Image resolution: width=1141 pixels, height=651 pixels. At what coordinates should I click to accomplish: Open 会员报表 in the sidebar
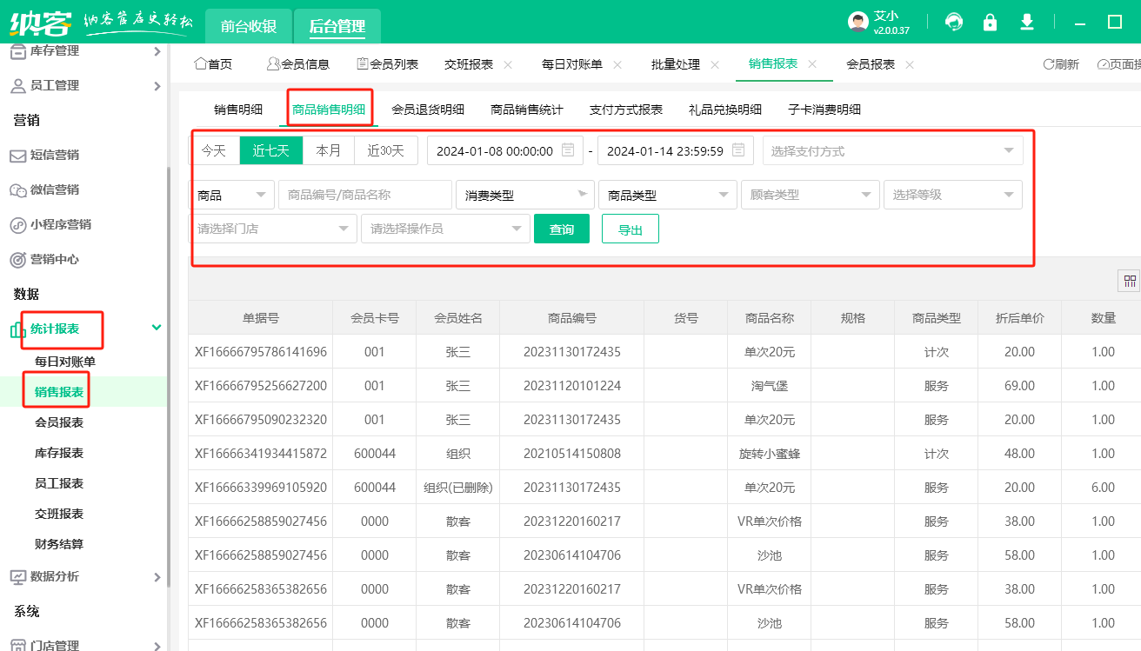(x=59, y=422)
